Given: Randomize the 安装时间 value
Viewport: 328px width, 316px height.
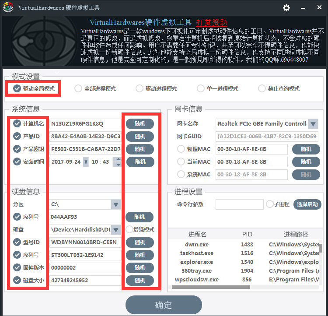Looking at the screenshot, I should click(x=140, y=162).
